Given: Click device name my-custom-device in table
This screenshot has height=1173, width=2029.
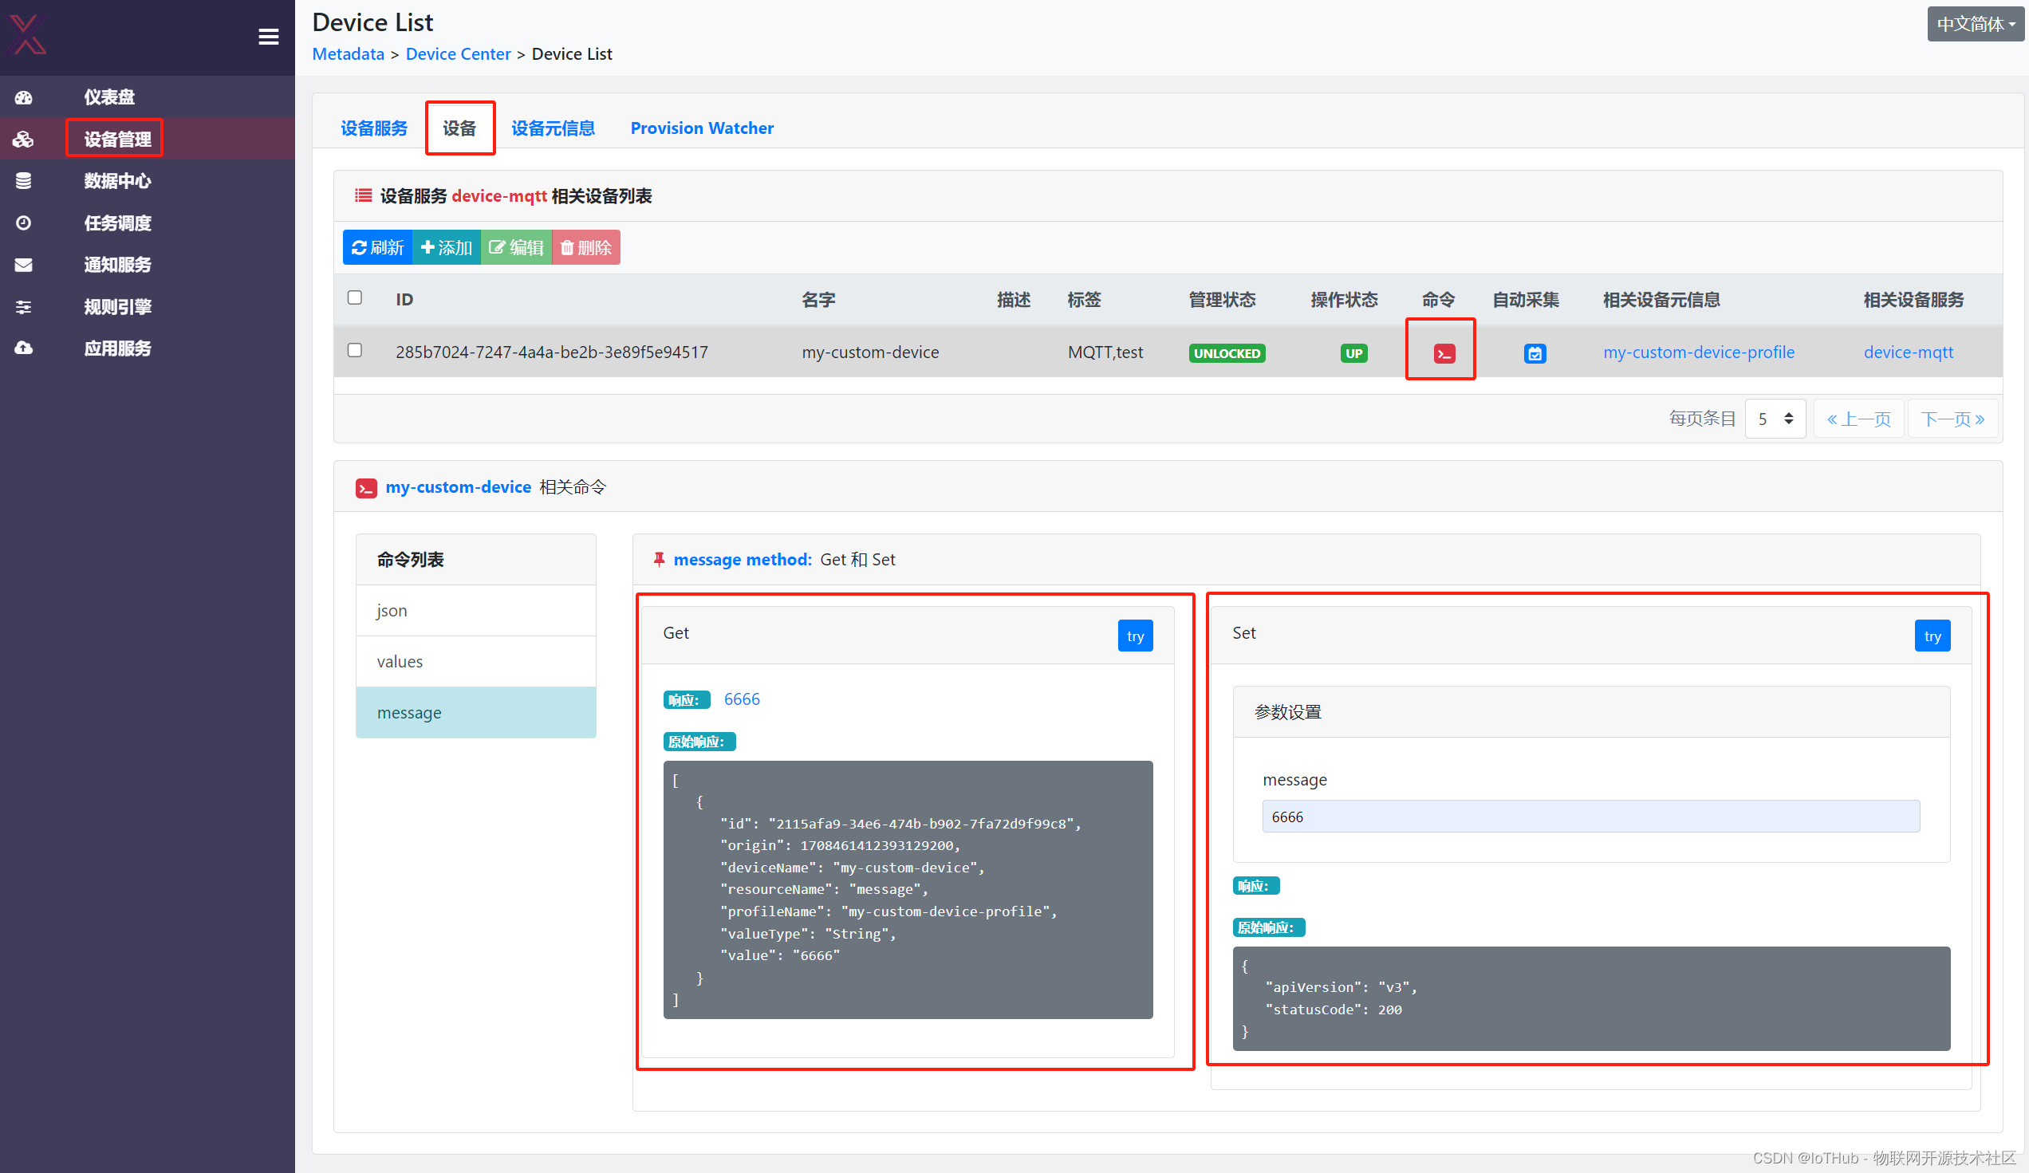Looking at the screenshot, I should 869,352.
